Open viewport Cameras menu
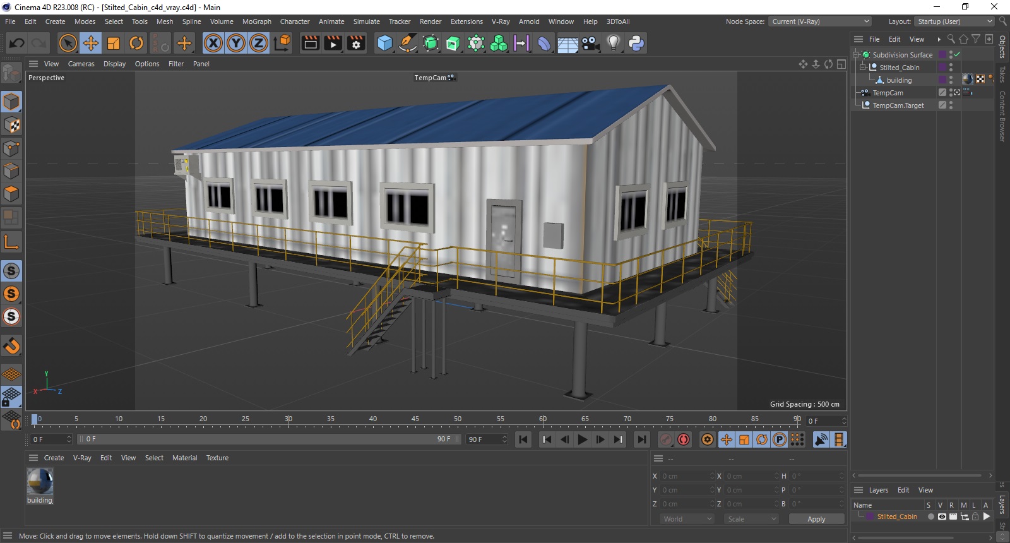Screen dimensions: 1010x543 tap(81, 64)
